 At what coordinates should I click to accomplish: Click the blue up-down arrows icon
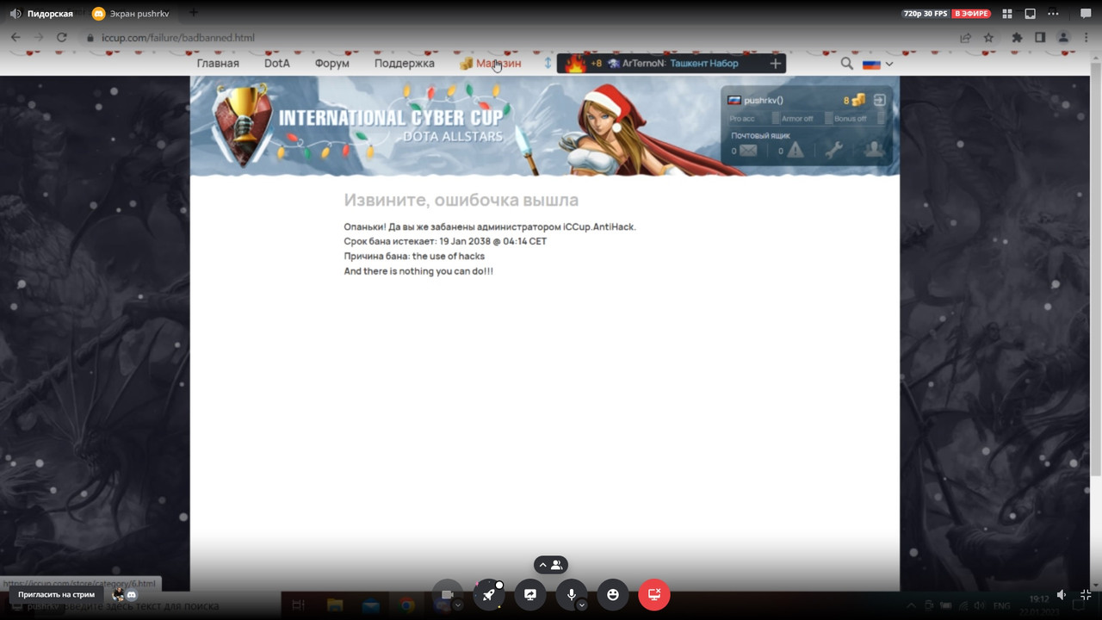tap(548, 64)
